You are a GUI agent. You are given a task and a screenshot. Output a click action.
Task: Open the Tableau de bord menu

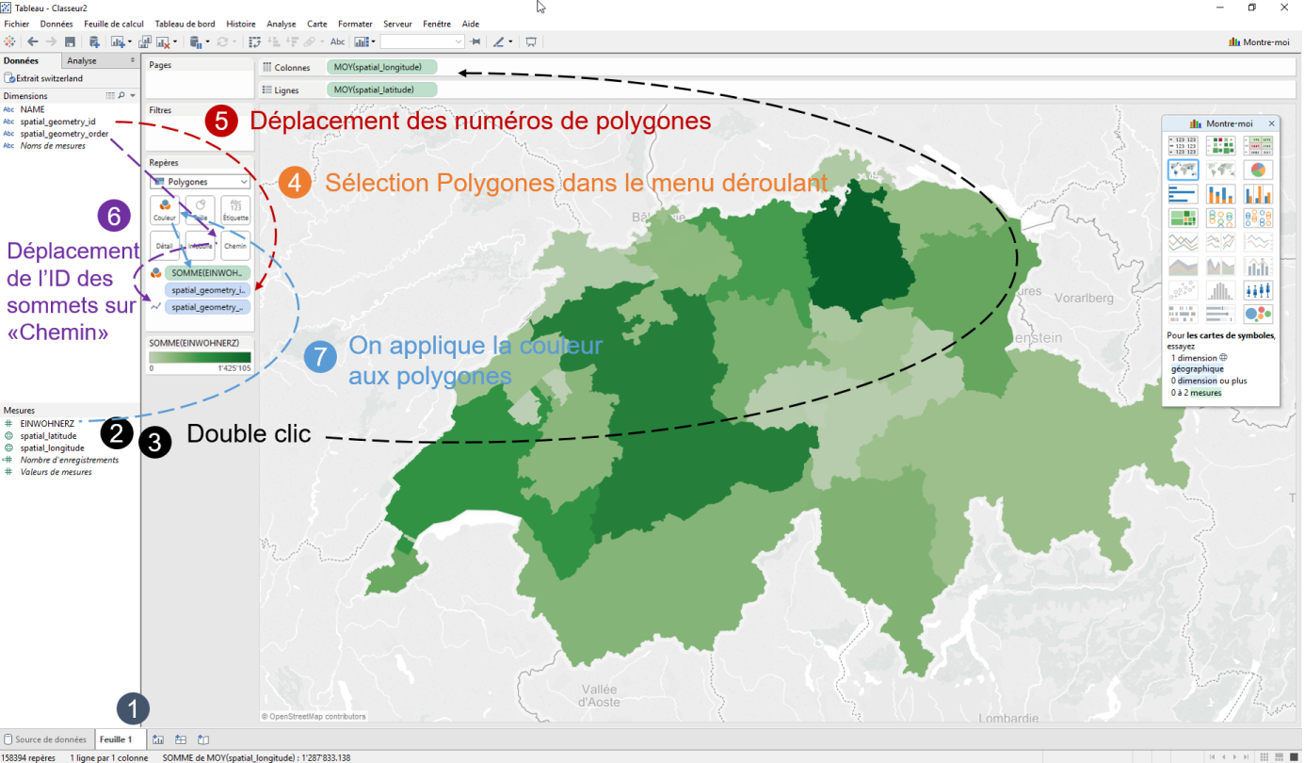pyautogui.click(x=185, y=24)
